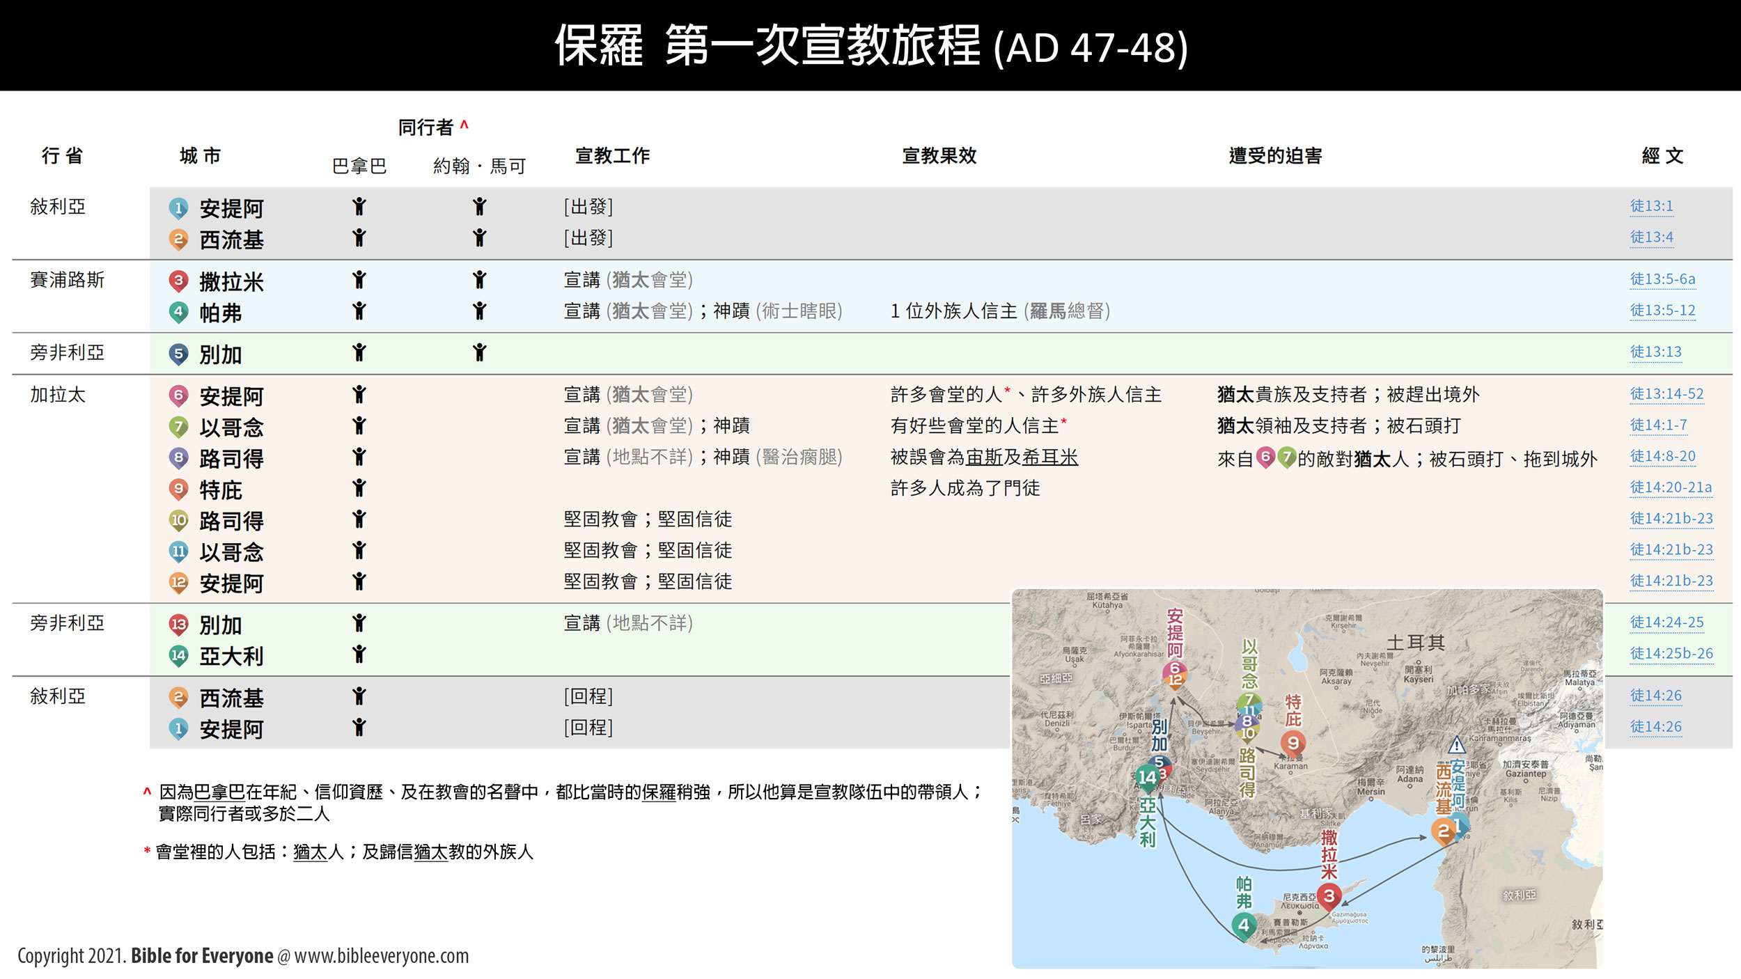This screenshot has height=979, width=1741.
Task: Click the purple number 8 pin beside 路司得
Action: pos(178,457)
